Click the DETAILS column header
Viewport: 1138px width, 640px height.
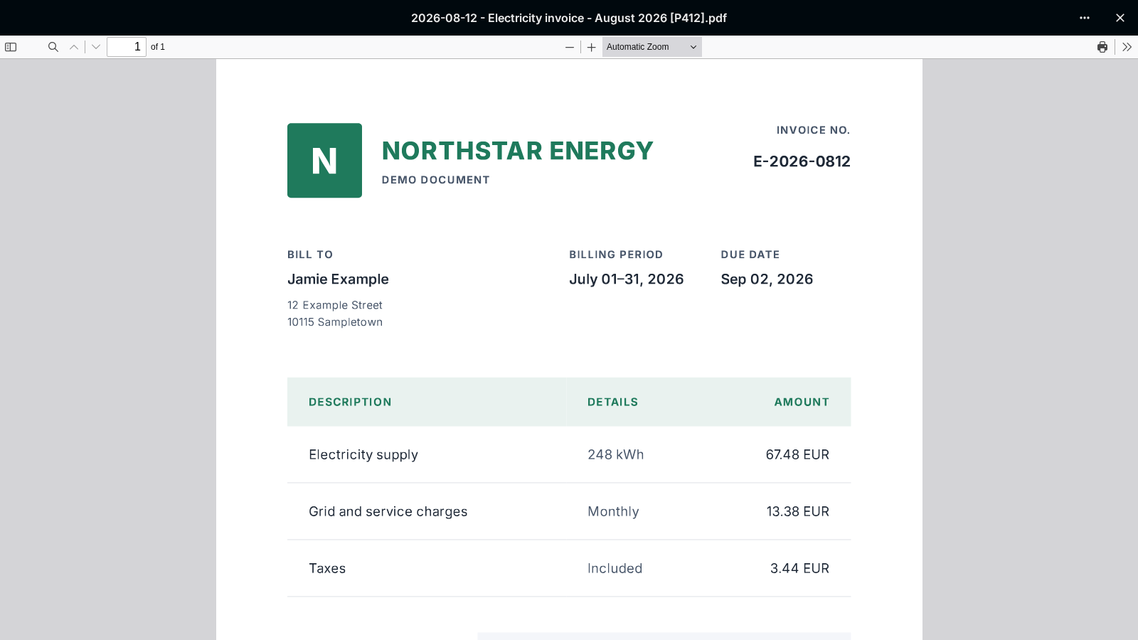612,402
